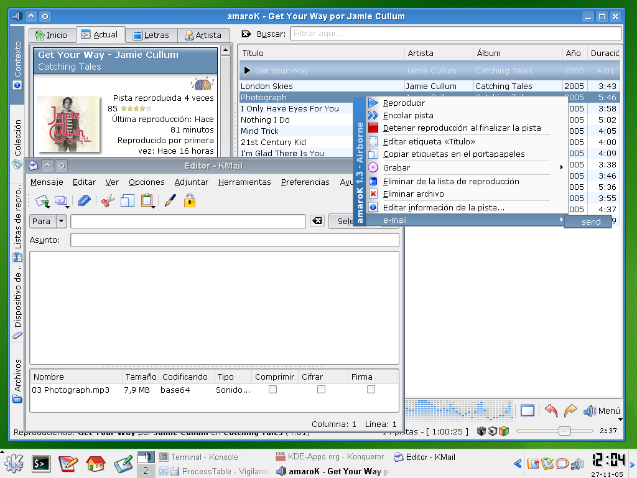This screenshot has width=637, height=478.
Task: Click the Queue message envelope icon in KMail
Action: pyautogui.click(x=62, y=201)
